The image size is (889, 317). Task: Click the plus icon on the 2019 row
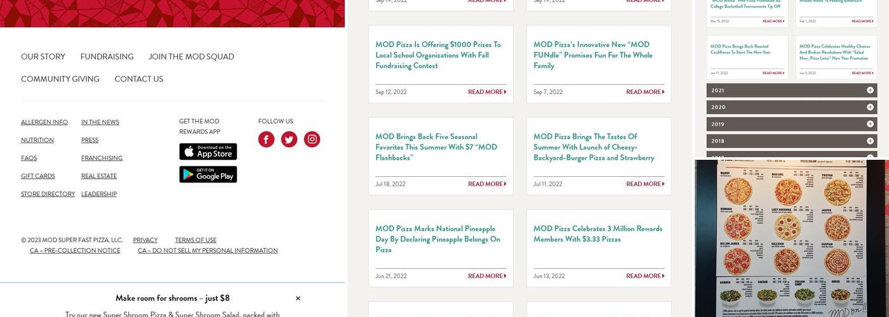870,124
